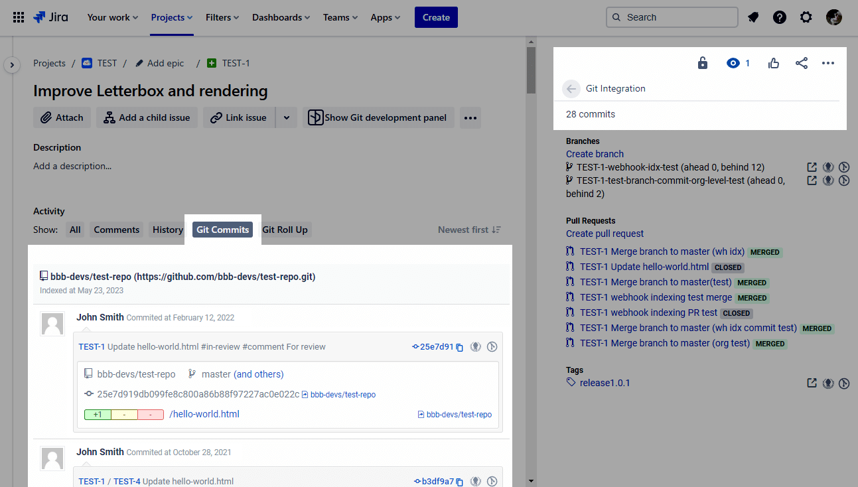Switch to the Comments activity tab
The image size is (858, 487).
click(117, 230)
